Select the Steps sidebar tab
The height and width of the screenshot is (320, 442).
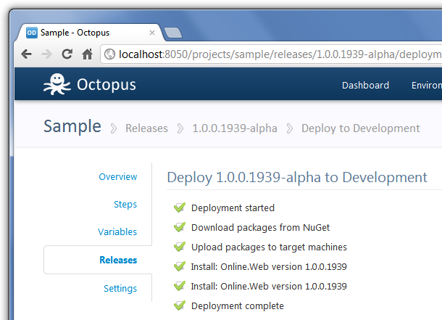125,205
